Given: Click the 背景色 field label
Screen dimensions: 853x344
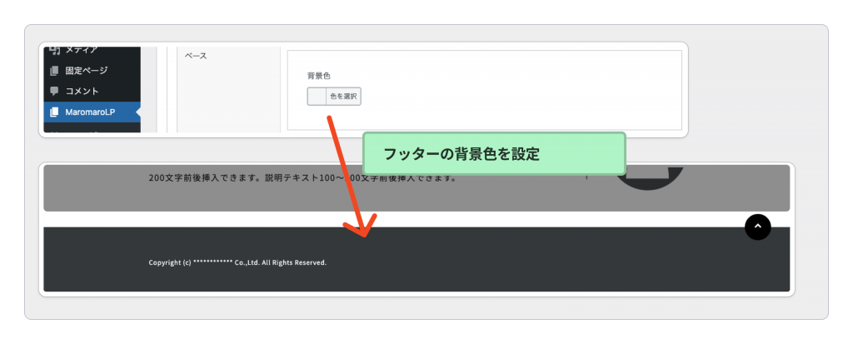Looking at the screenshot, I should tap(319, 76).
